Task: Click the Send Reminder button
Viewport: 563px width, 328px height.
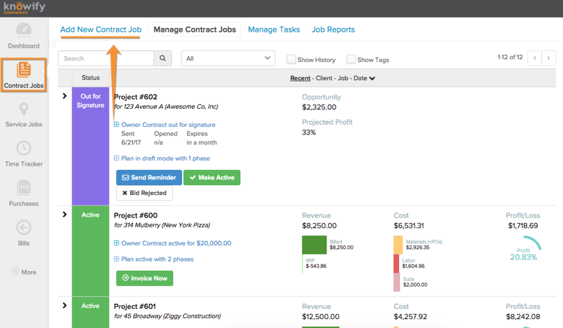Action: [148, 177]
